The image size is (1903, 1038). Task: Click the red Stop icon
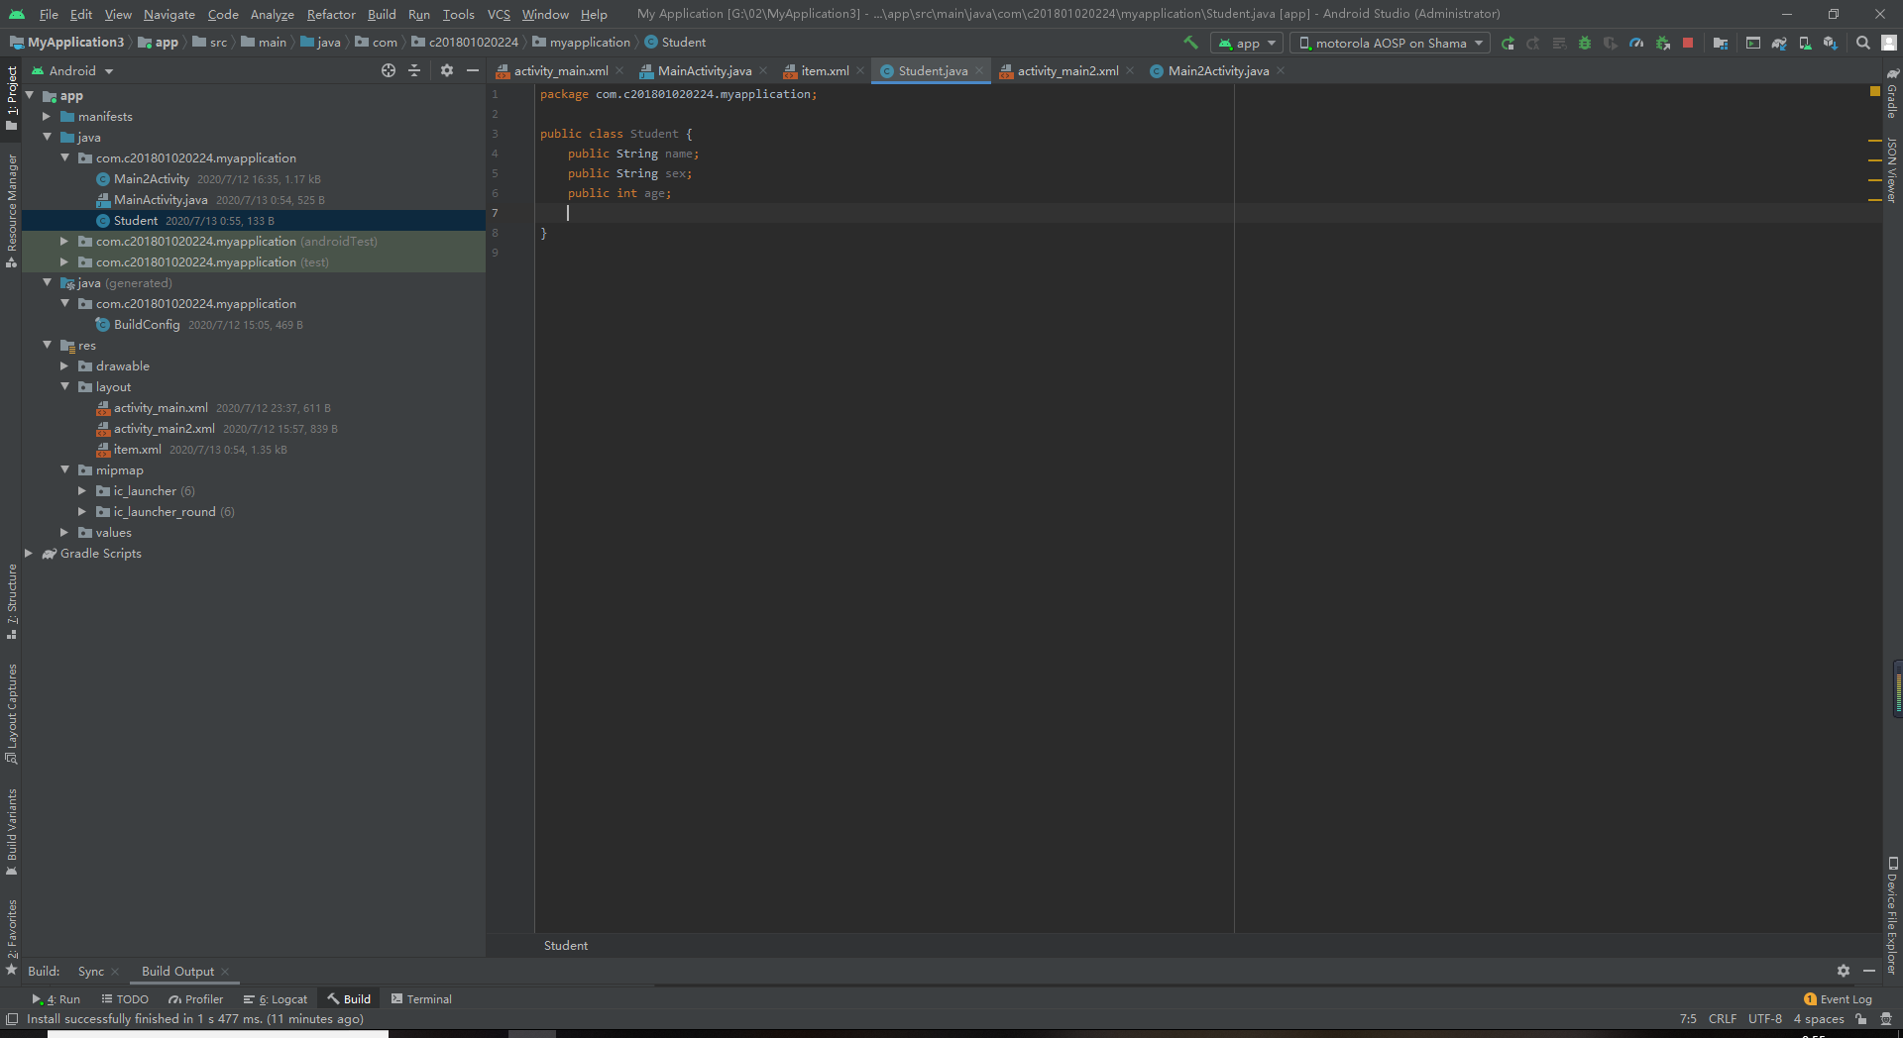point(1688,43)
